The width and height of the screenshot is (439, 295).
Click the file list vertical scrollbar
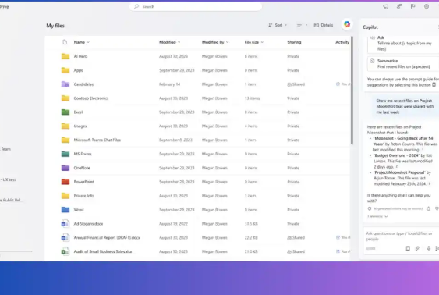[352, 91]
